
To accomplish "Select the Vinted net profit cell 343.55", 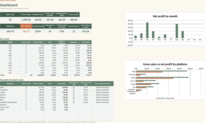I will coord(62,92).
